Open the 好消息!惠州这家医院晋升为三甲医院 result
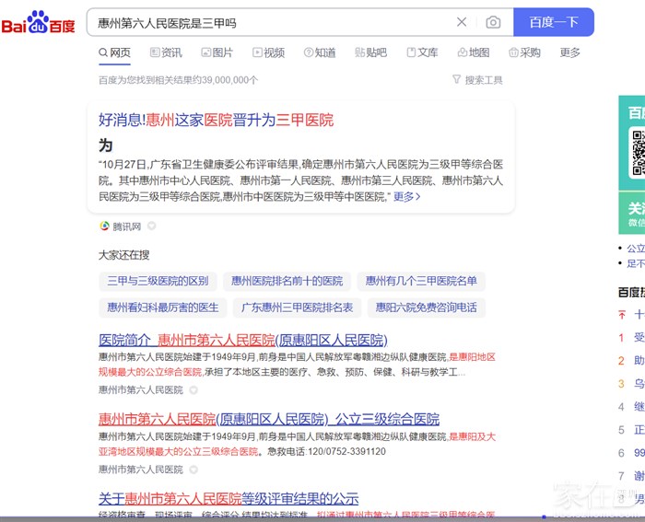The width and height of the screenshot is (645, 522). tap(216, 120)
